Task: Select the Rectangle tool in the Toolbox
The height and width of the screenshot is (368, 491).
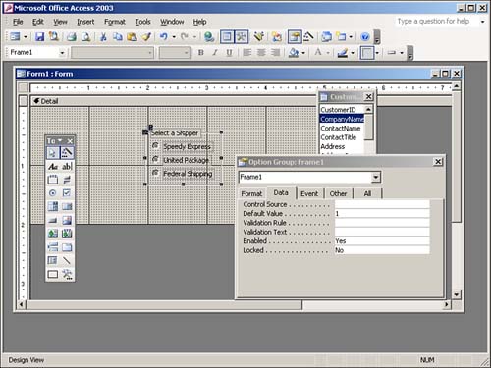Action: (x=53, y=274)
